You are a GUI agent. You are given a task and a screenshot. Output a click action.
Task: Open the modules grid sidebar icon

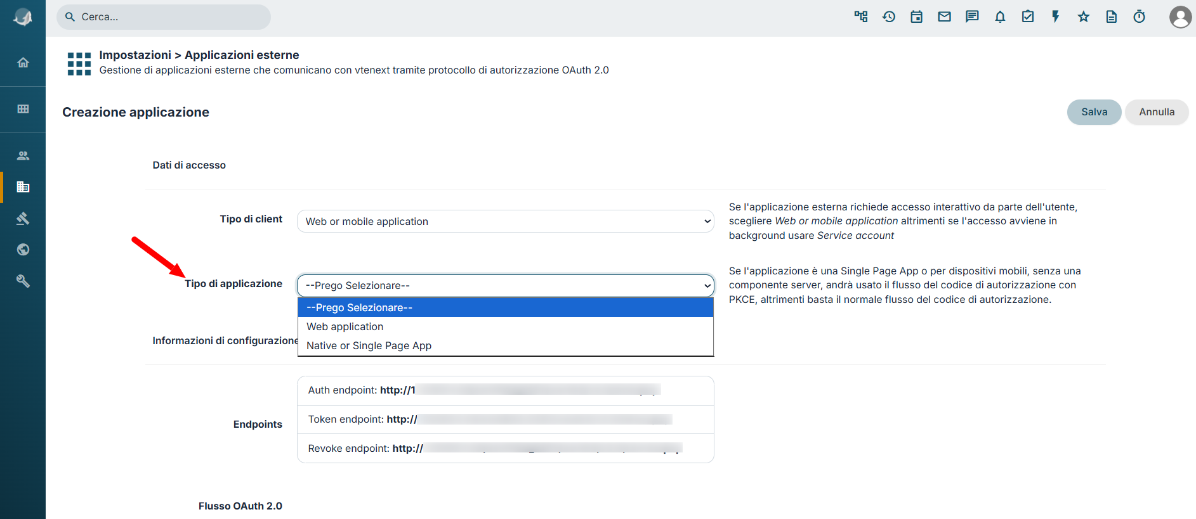[x=23, y=109]
